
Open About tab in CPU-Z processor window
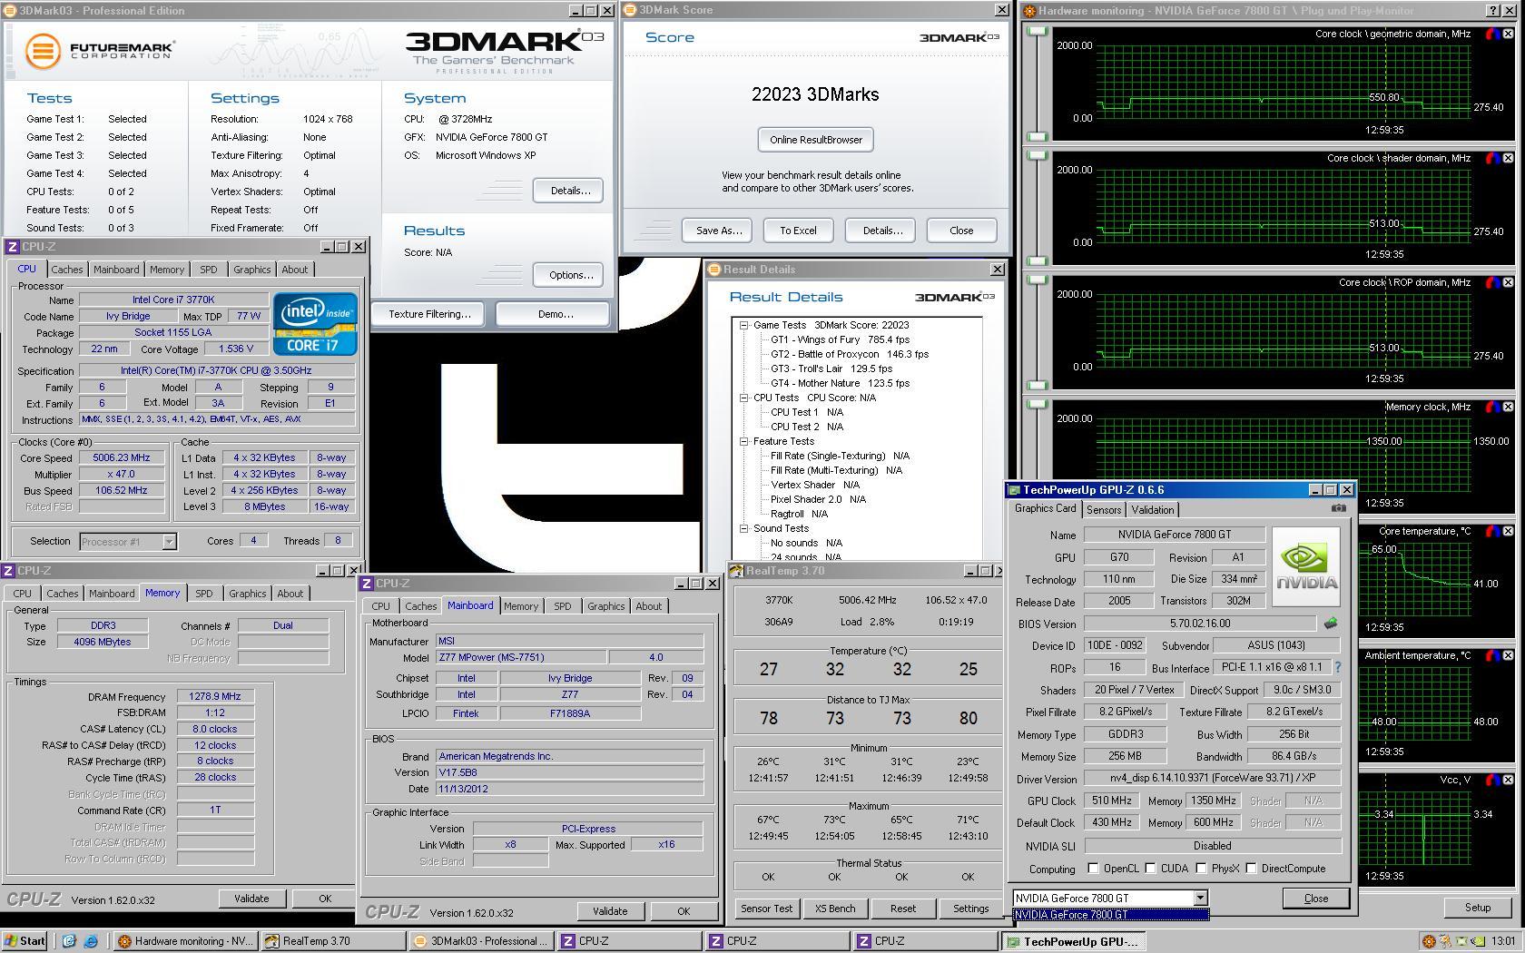tap(295, 270)
